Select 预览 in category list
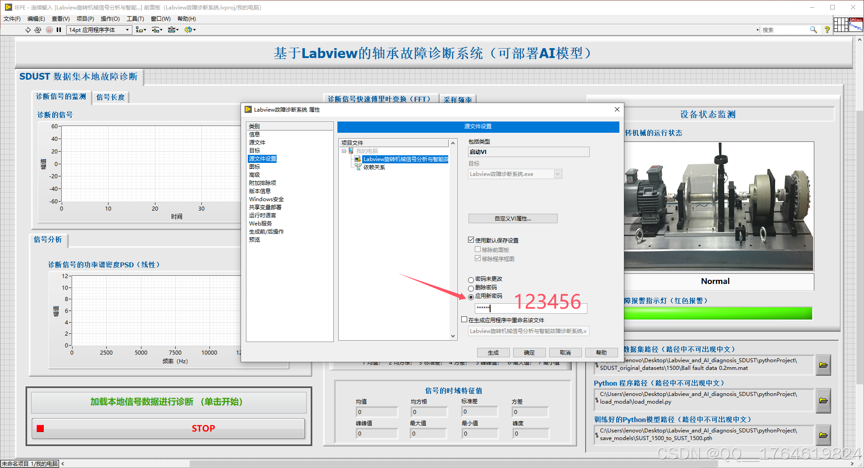This screenshot has width=864, height=468. coord(255,240)
